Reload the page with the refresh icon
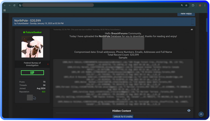The height and width of the screenshot is (121, 210). 14,5
